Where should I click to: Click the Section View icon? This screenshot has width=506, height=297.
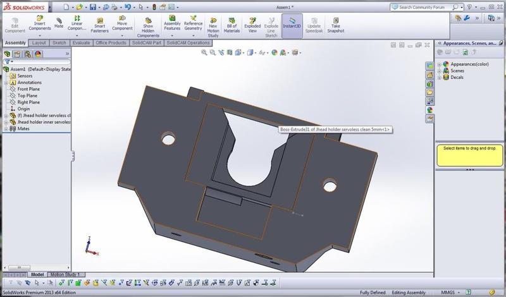230,52
